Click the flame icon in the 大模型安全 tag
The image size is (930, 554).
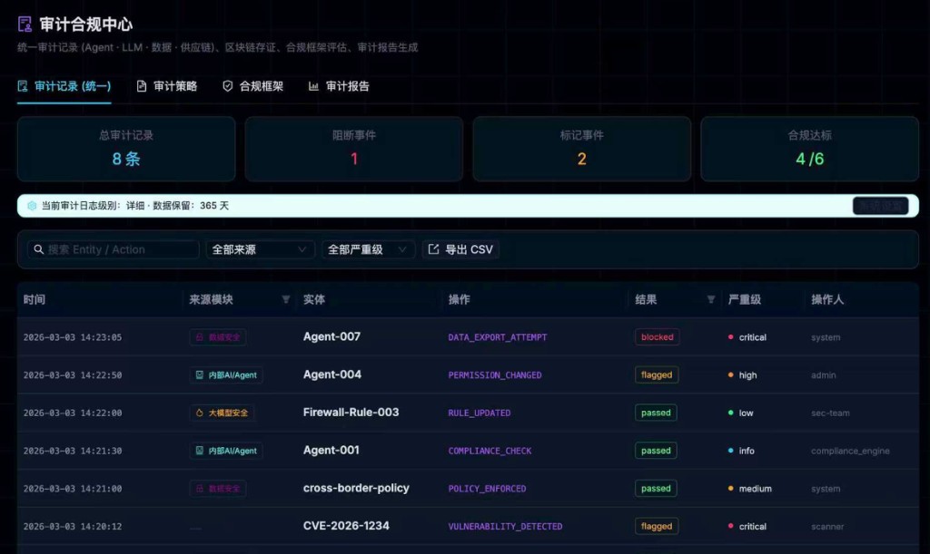199,413
